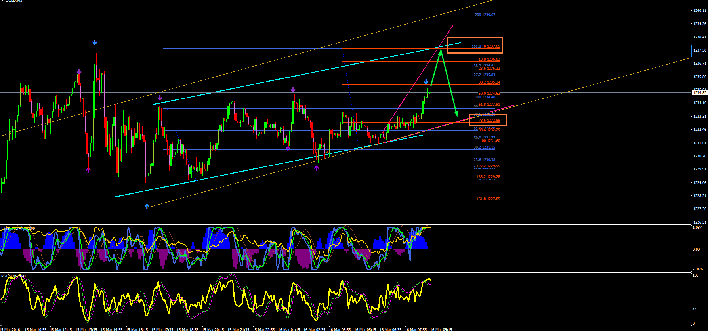Viewport: 708px width, 331px height.
Task: Click time axis label "15 Mar 2016"
Action: [x=10, y=329]
